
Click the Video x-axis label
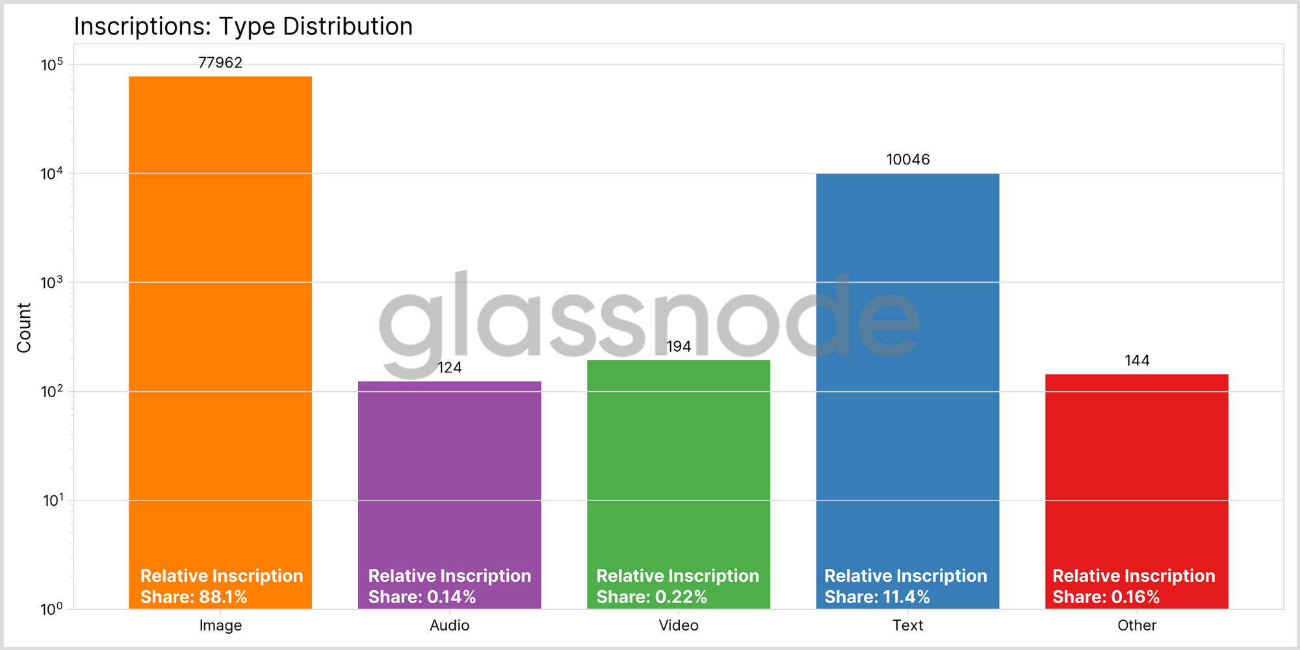679,625
